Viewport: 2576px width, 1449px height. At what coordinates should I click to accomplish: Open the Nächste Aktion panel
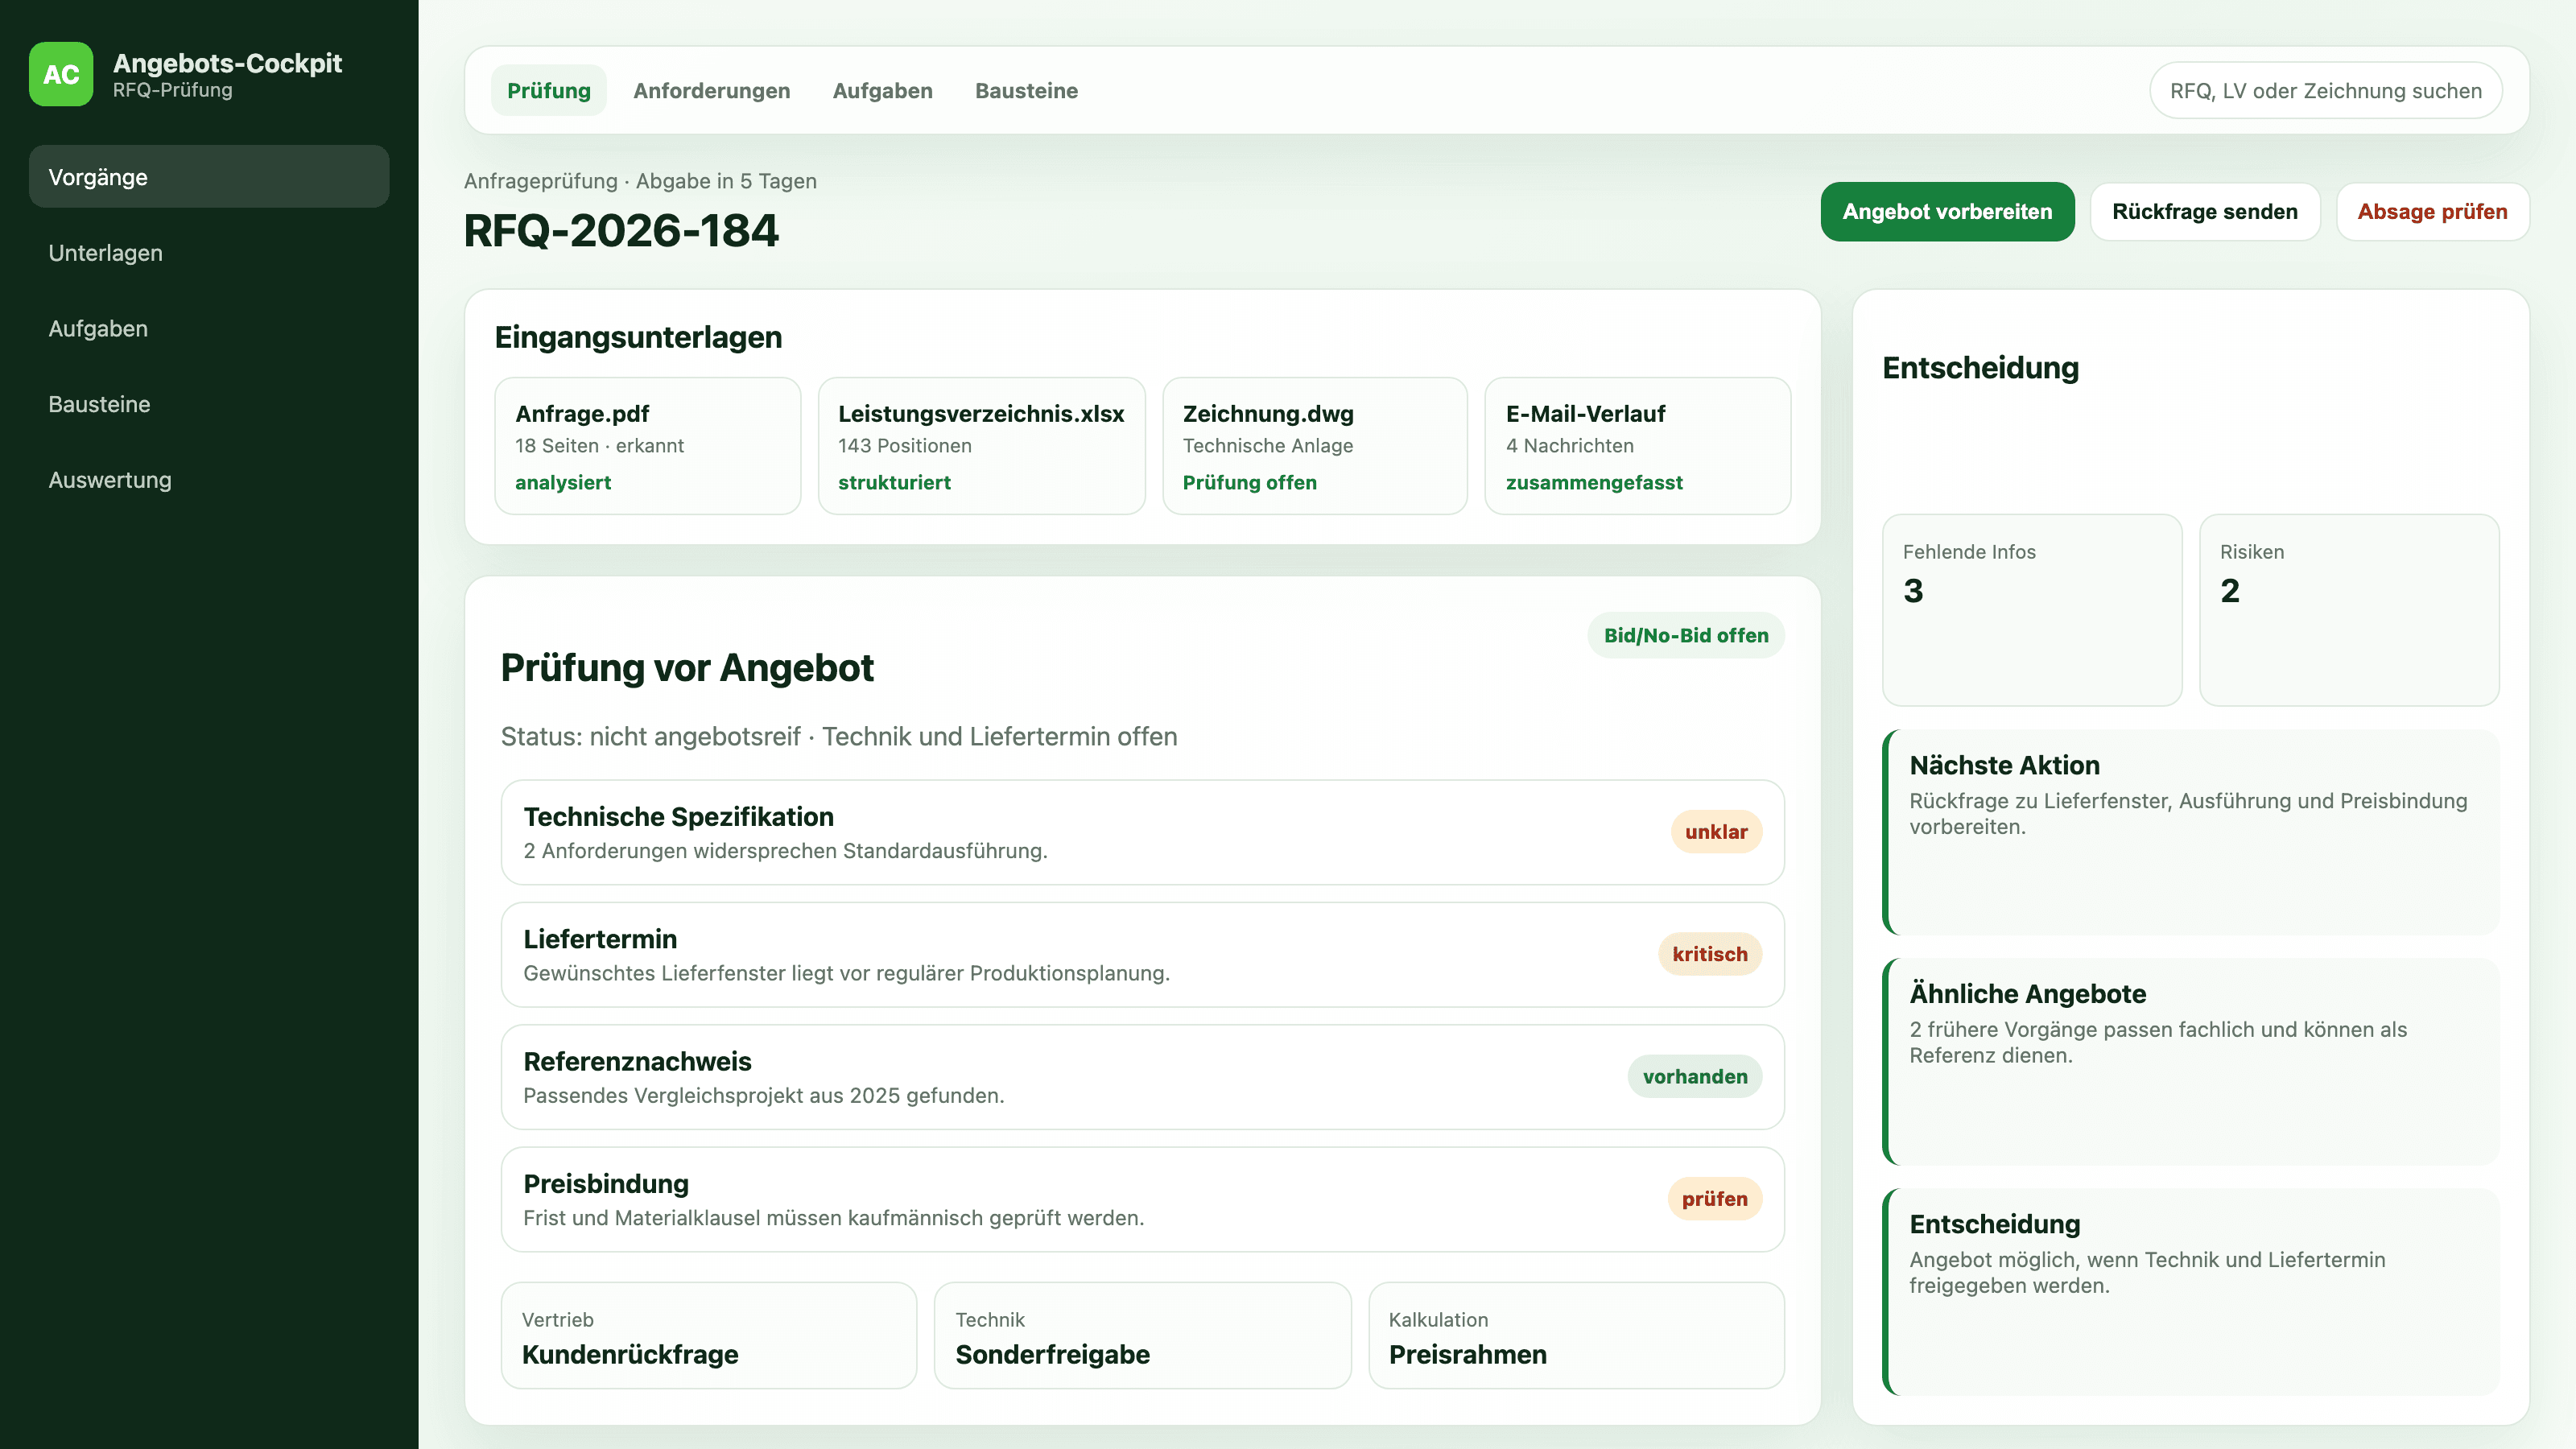pos(2190,832)
